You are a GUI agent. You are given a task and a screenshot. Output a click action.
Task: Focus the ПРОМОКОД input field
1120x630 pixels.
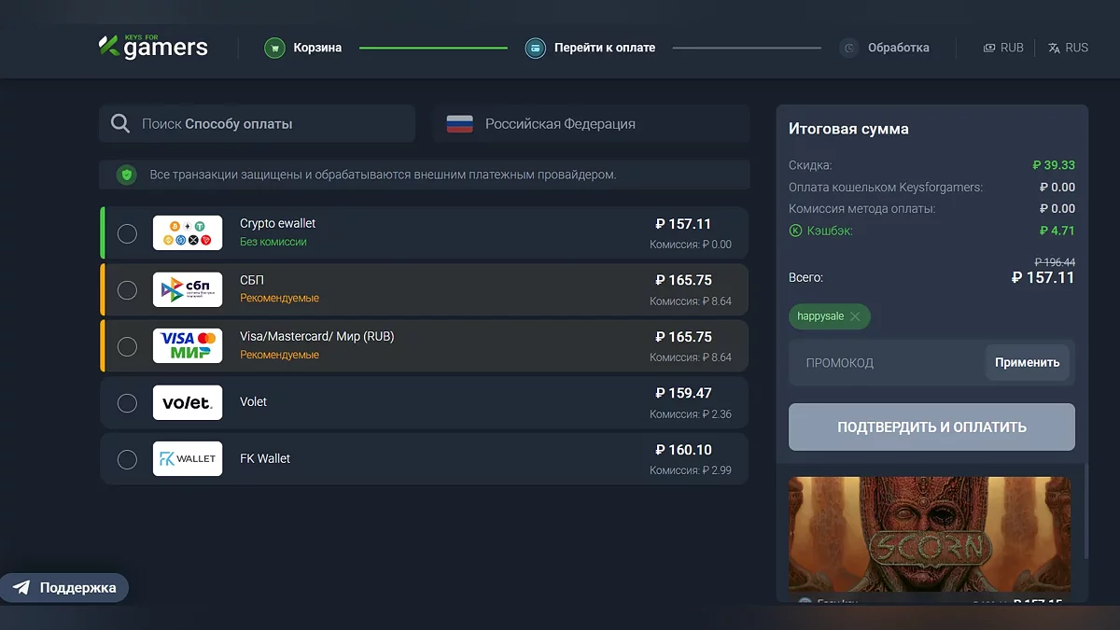(x=885, y=363)
